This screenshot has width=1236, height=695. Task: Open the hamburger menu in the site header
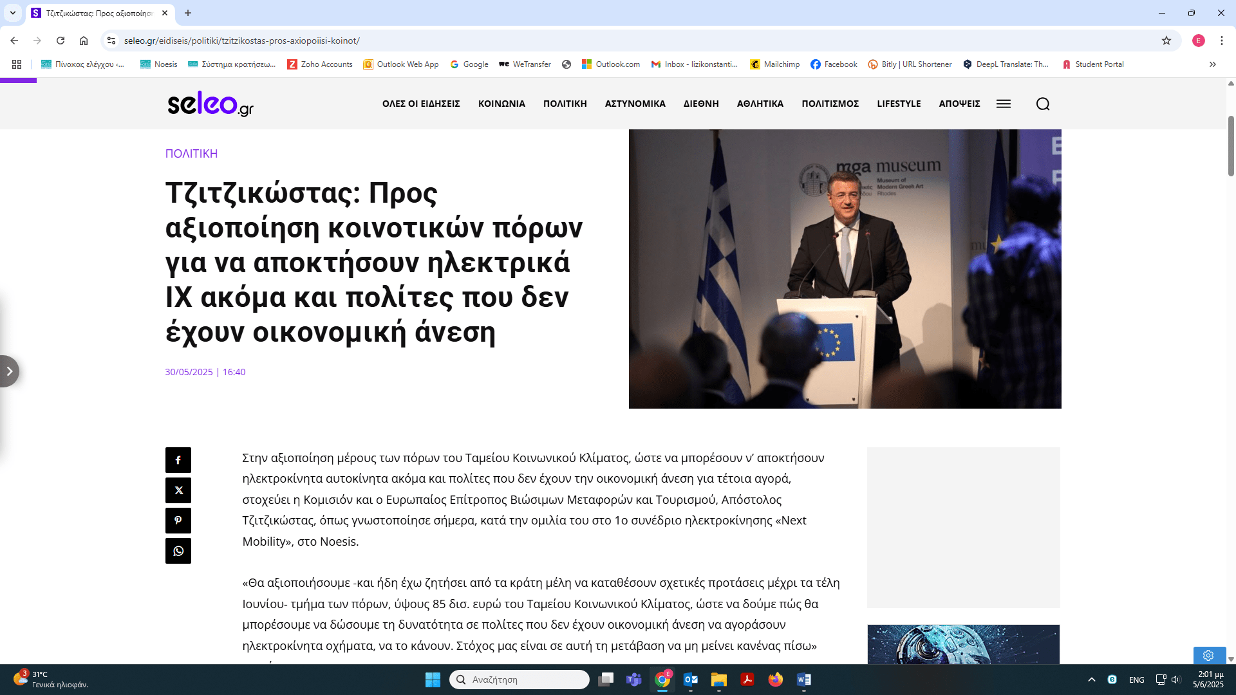point(1003,104)
